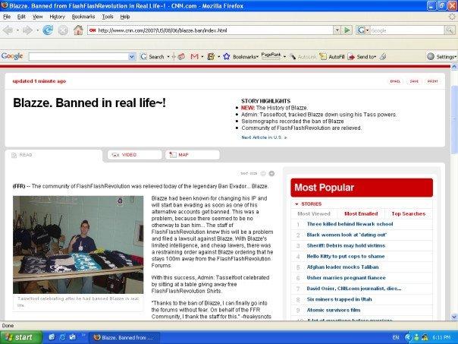Viewport: 458px width, 344px height.
Task: Open the search engine selector dropdown
Action: tap(363, 30)
